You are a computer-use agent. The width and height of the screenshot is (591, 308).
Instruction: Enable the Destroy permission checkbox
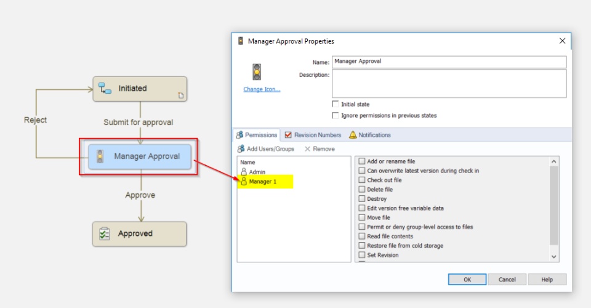362,199
